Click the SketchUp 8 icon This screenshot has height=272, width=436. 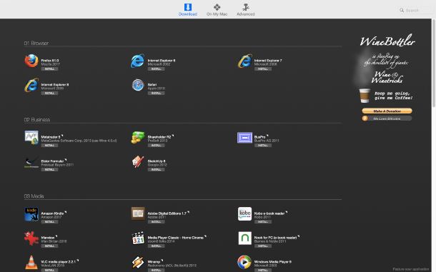coord(138,161)
